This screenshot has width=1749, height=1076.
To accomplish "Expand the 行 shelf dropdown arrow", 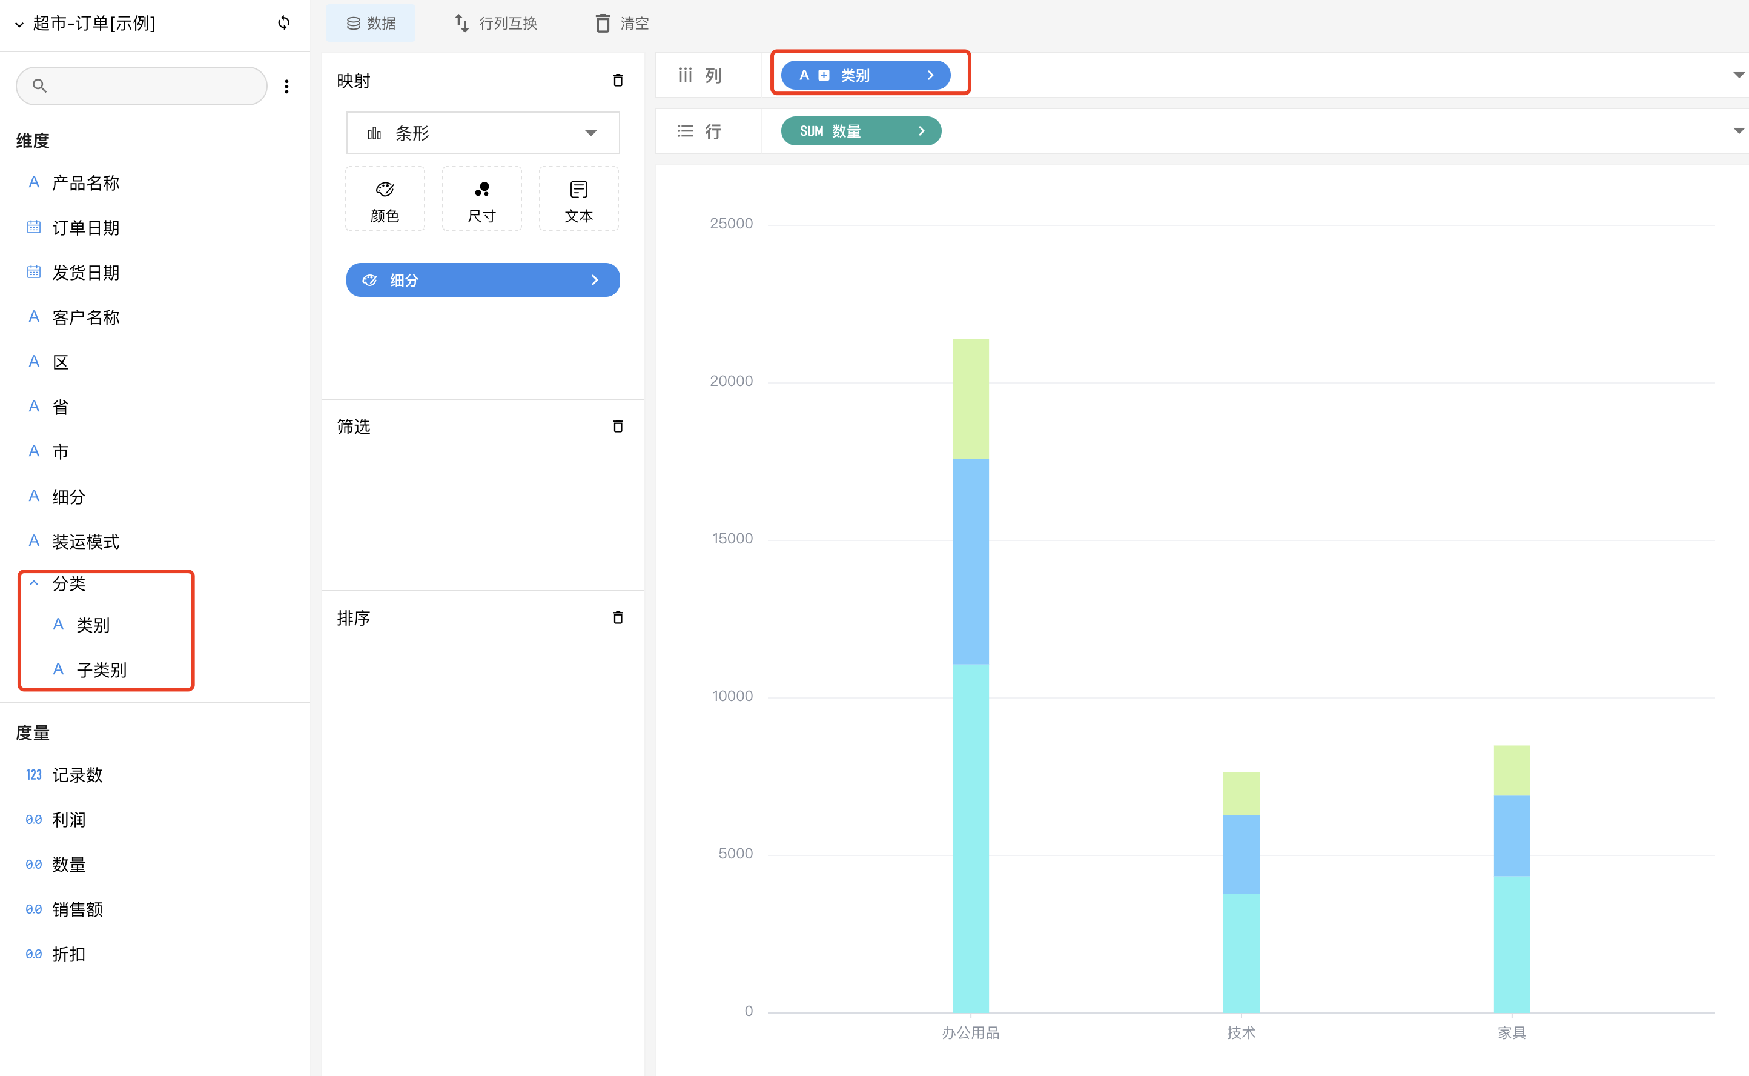I will [1738, 131].
